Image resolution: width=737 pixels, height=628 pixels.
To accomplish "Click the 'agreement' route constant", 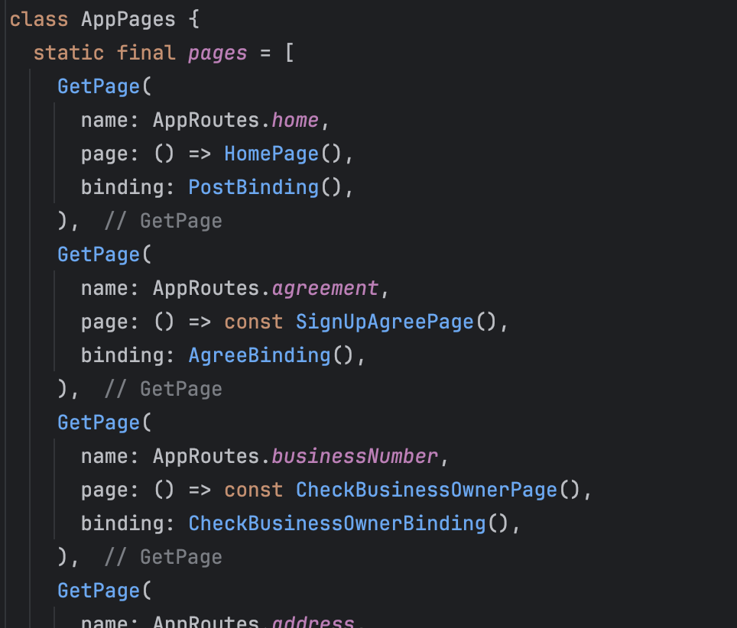I will point(325,289).
